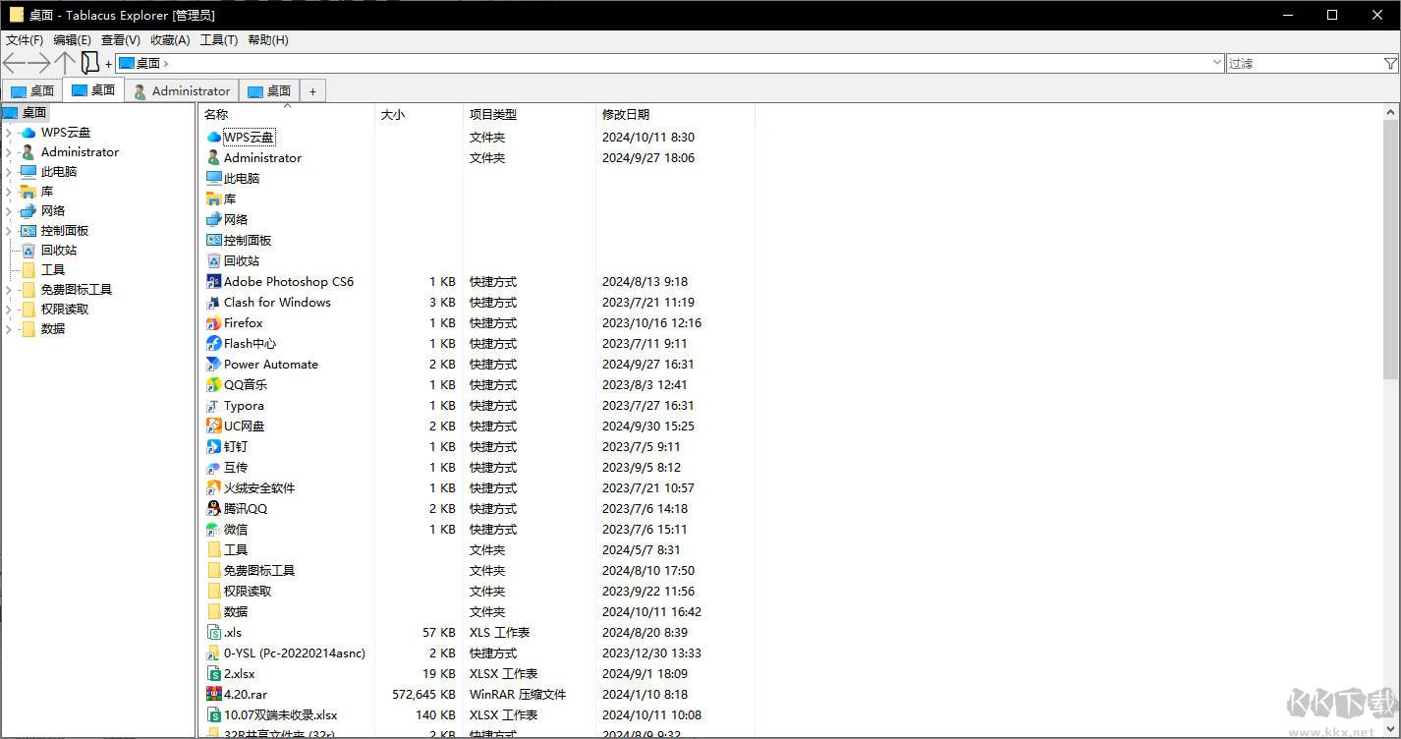
Task: Switch to the Administrator tab
Action: pyautogui.click(x=182, y=90)
